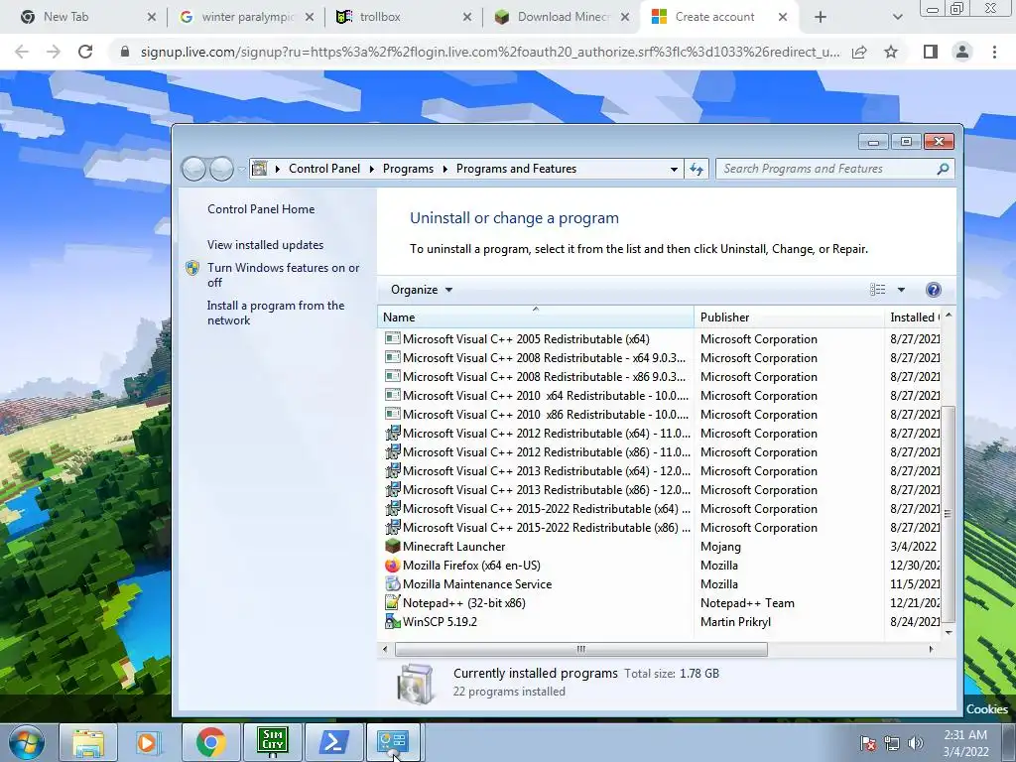Bookmark this page with the star icon
Screen dimensions: 1016x762
891,52
